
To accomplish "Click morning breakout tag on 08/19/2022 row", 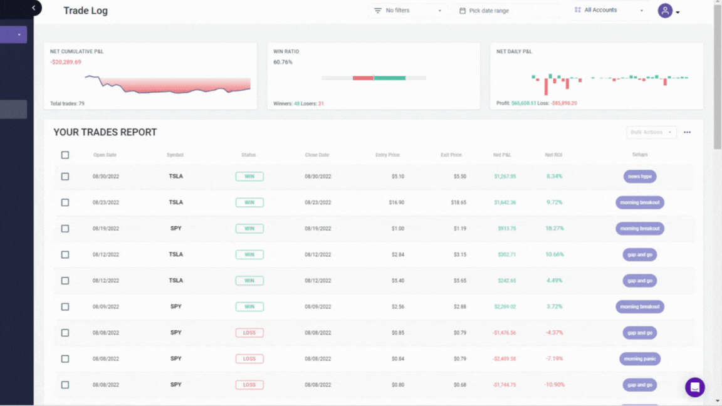I will point(639,228).
